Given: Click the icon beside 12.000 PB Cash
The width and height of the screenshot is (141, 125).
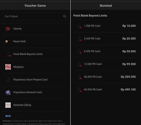Looking at the screenshot, I should 79,64.
